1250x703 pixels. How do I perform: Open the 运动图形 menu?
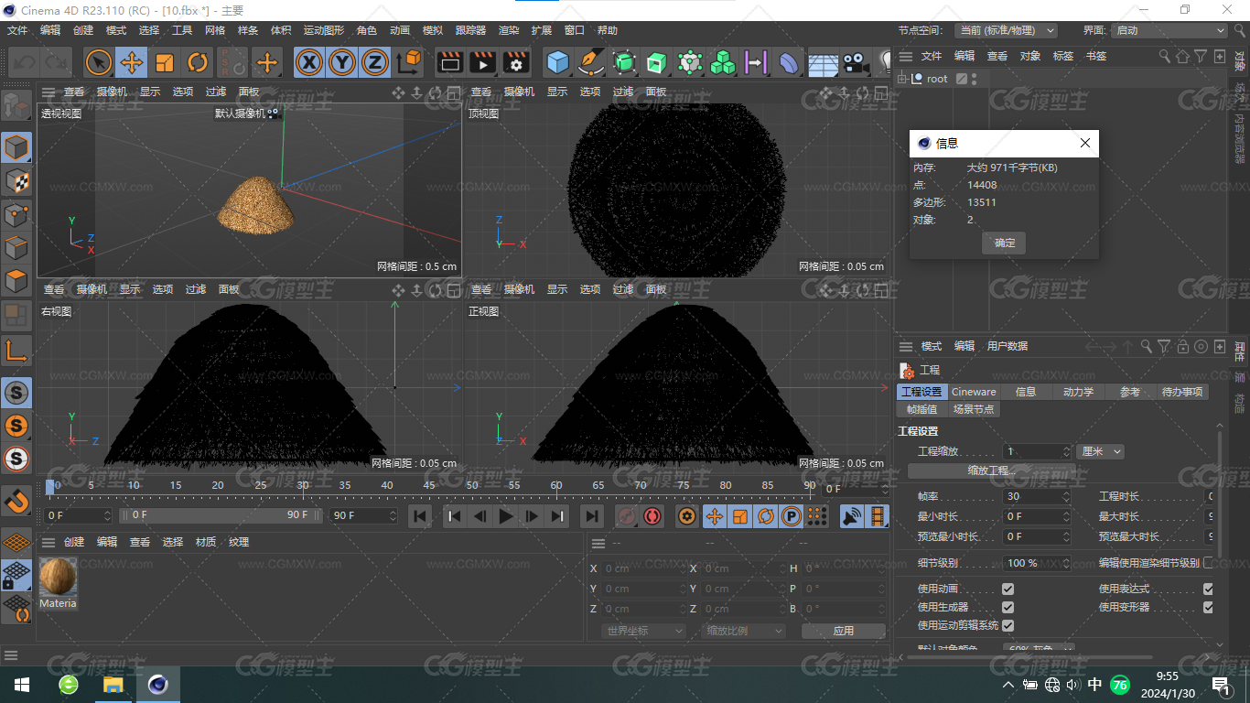coord(324,30)
